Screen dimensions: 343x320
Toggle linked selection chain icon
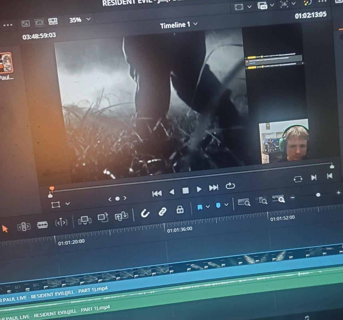[162, 212]
